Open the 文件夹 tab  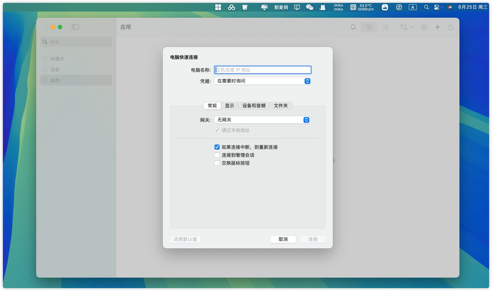(x=281, y=106)
